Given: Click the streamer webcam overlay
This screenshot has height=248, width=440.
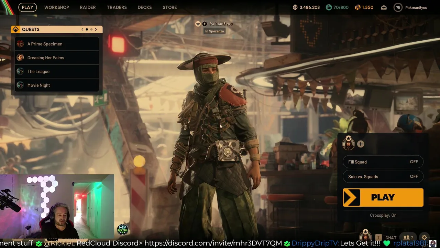Looking at the screenshot, I should coord(57,207).
